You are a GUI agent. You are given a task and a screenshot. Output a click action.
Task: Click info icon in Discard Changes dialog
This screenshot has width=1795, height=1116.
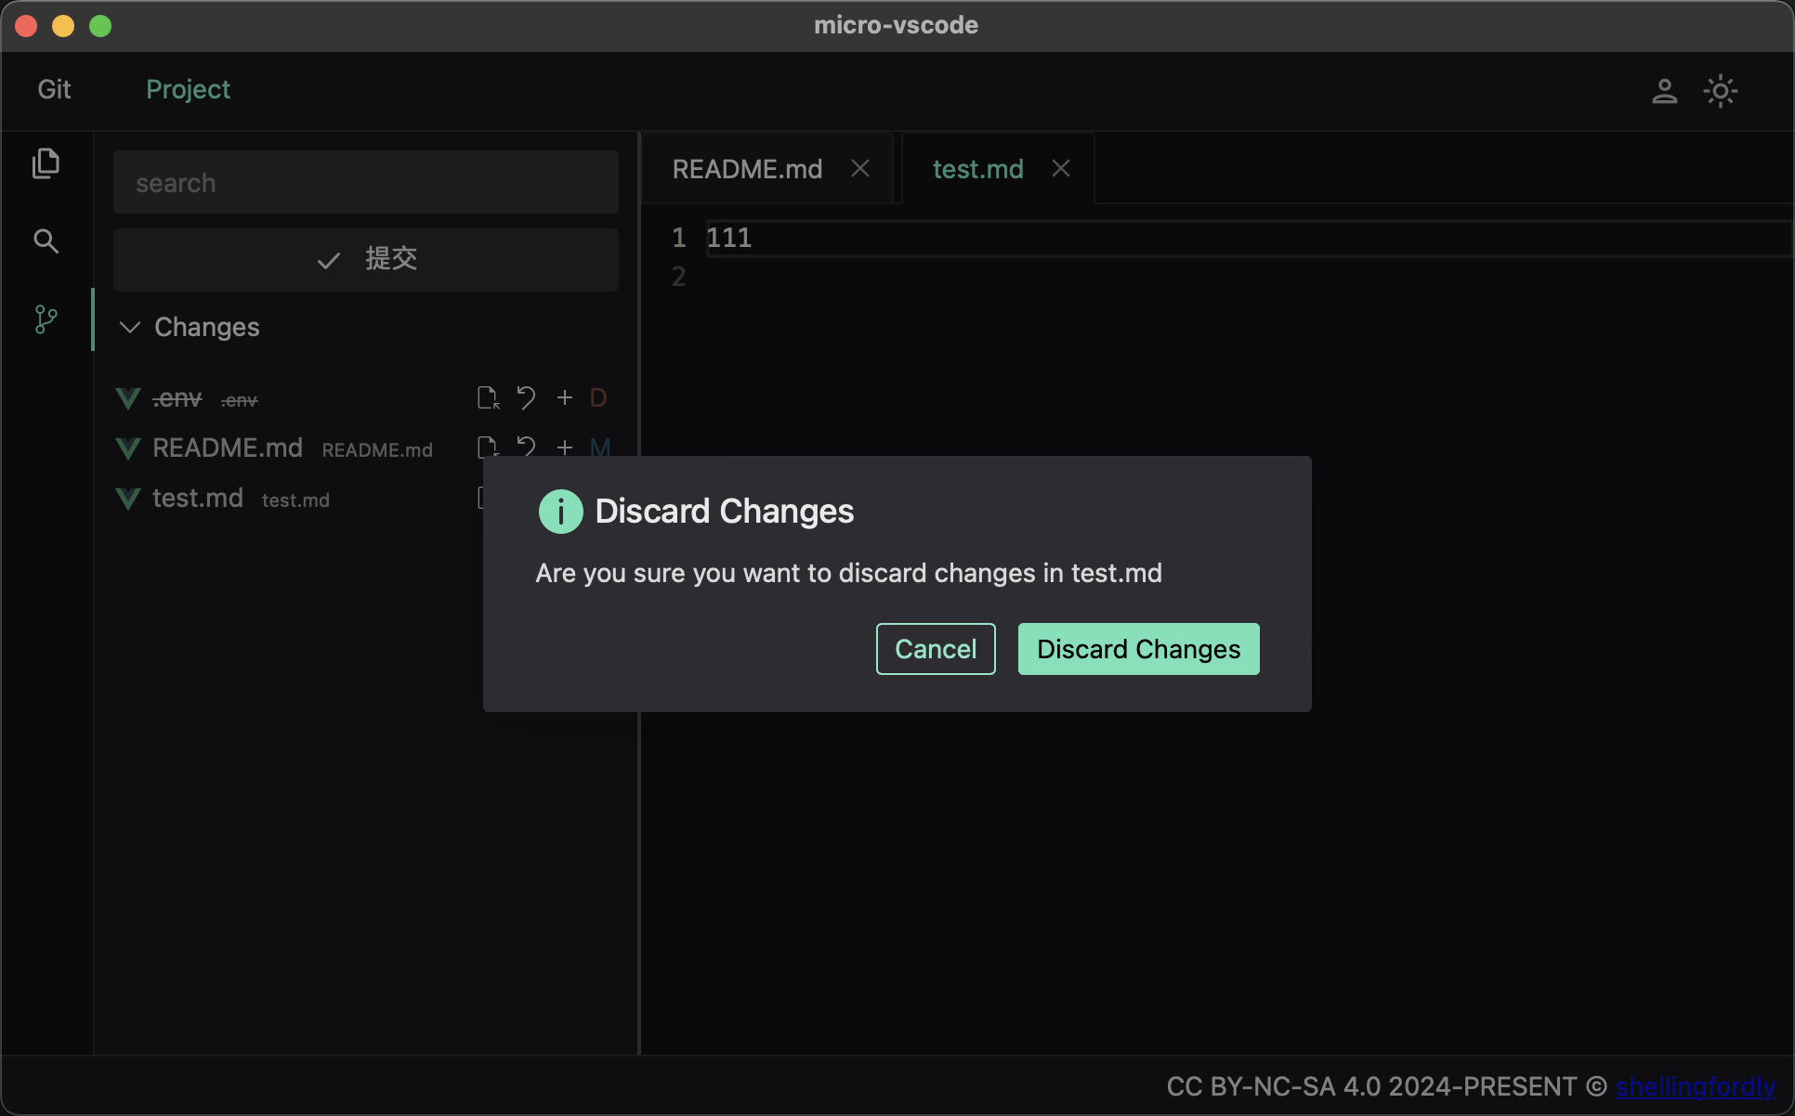click(560, 512)
